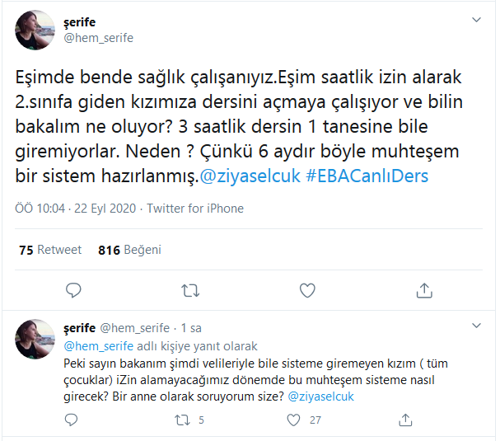Share the follow-up reply tweet
500x441 pixels.
tap(403, 420)
